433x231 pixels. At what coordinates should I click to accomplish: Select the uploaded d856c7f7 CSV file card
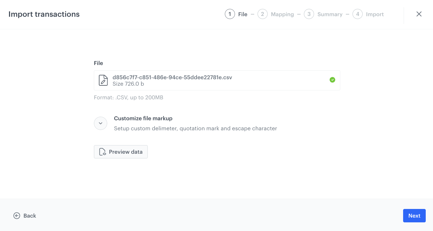(217, 80)
